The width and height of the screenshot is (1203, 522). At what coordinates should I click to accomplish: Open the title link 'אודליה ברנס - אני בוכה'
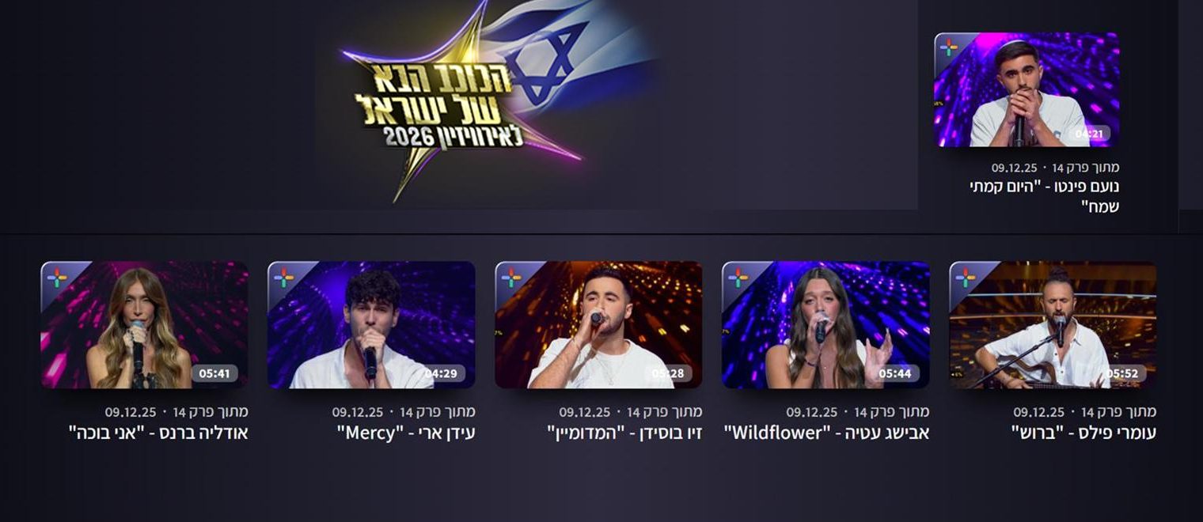point(158,433)
